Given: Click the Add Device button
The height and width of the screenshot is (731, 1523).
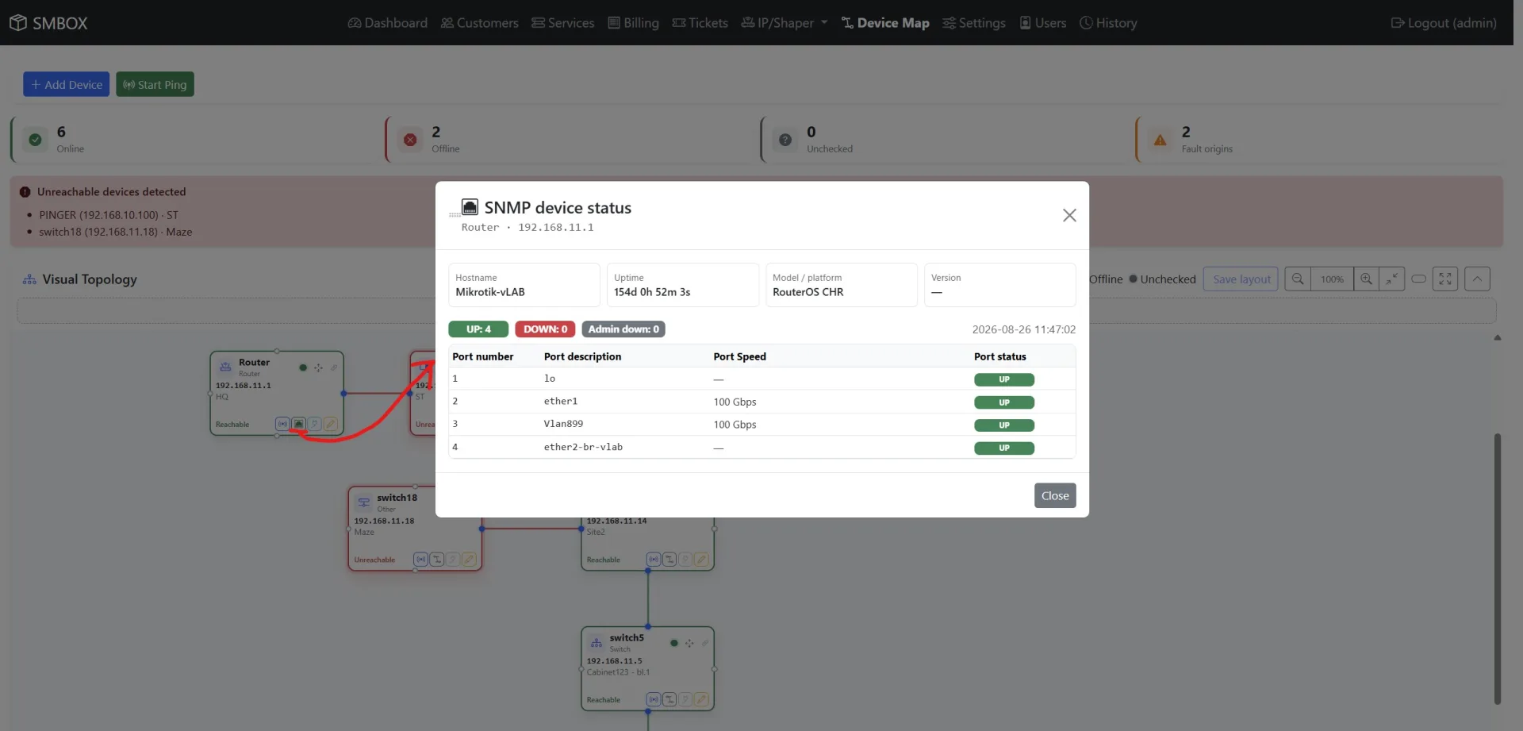Looking at the screenshot, I should click(67, 84).
